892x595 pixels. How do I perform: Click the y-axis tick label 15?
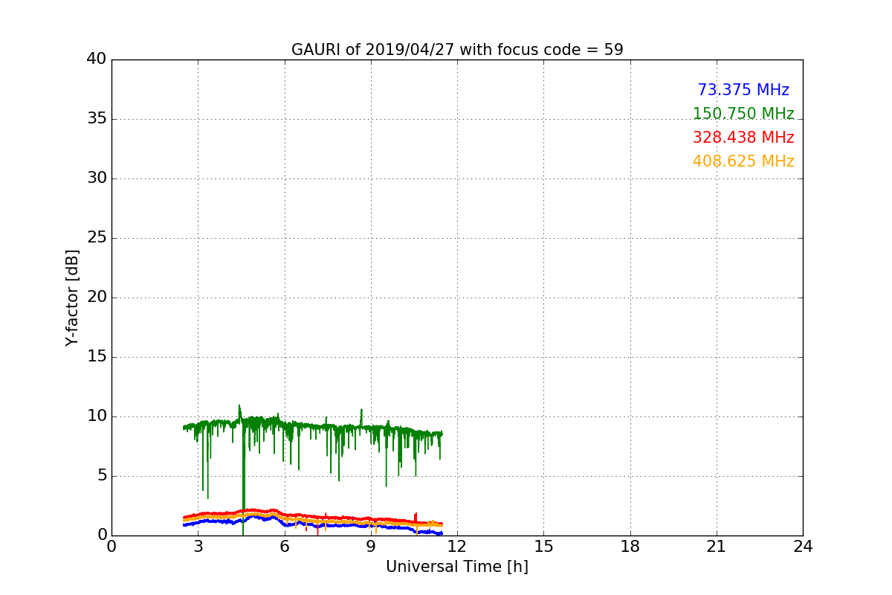(97, 357)
